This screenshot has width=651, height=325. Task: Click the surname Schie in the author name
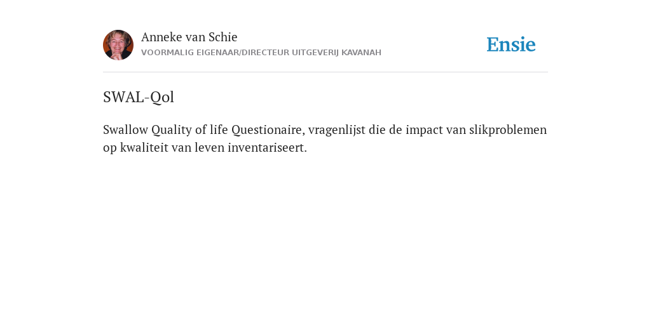tap(223, 37)
